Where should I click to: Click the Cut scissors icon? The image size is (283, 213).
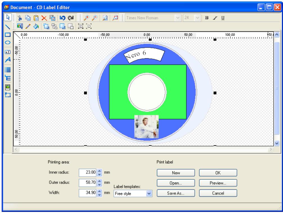[x=20, y=18]
